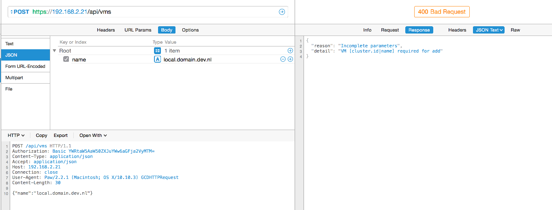The width and height of the screenshot is (552, 210).
Task: Add a child item to Root
Action: click(x=290, y=50)
